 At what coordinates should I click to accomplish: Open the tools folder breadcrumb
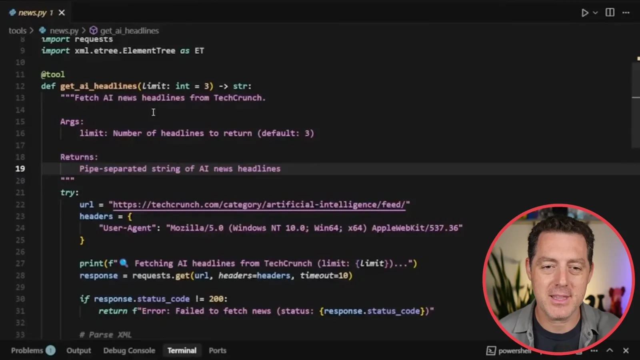(x=18, y=30)
